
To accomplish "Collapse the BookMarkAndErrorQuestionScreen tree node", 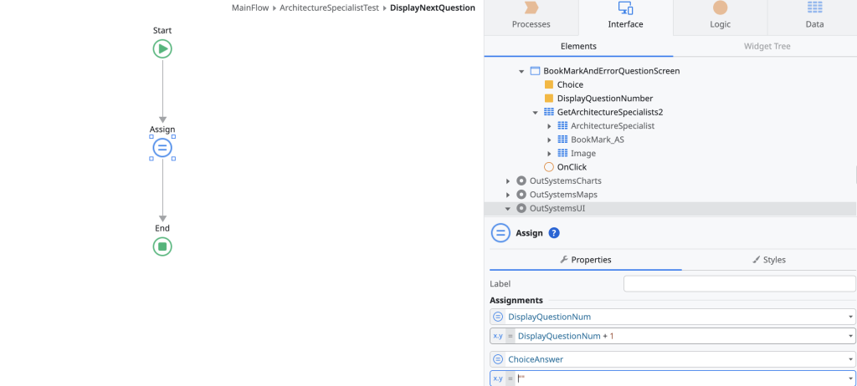I will [x=521, y=71].
